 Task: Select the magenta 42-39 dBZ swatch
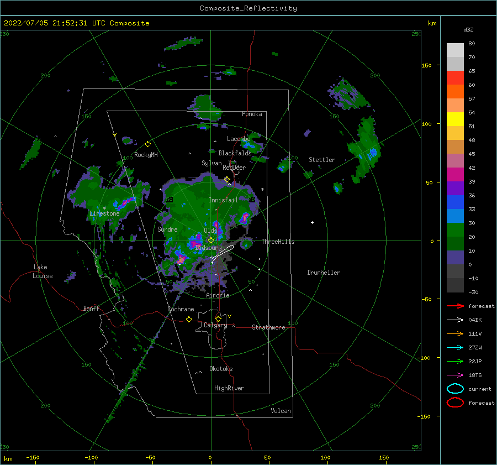click(x=455, y=175)
